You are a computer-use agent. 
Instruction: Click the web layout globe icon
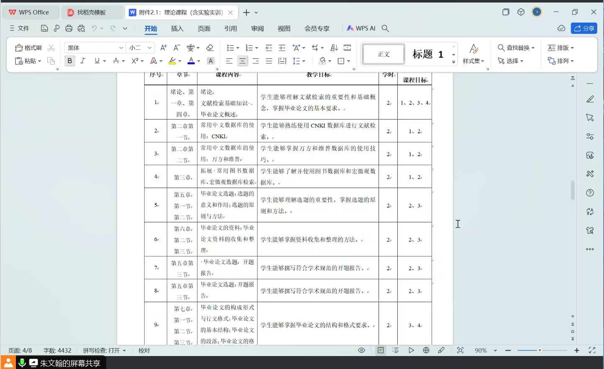coord(426,350)
